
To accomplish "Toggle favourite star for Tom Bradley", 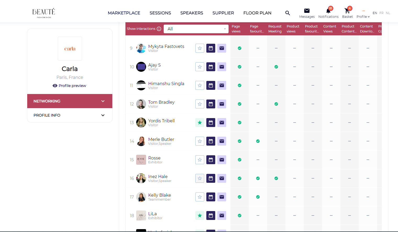I will 200,104.
